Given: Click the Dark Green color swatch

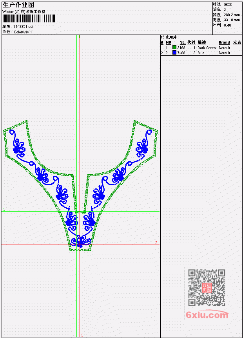Looking at the screenshot, I should coord(174,47).
